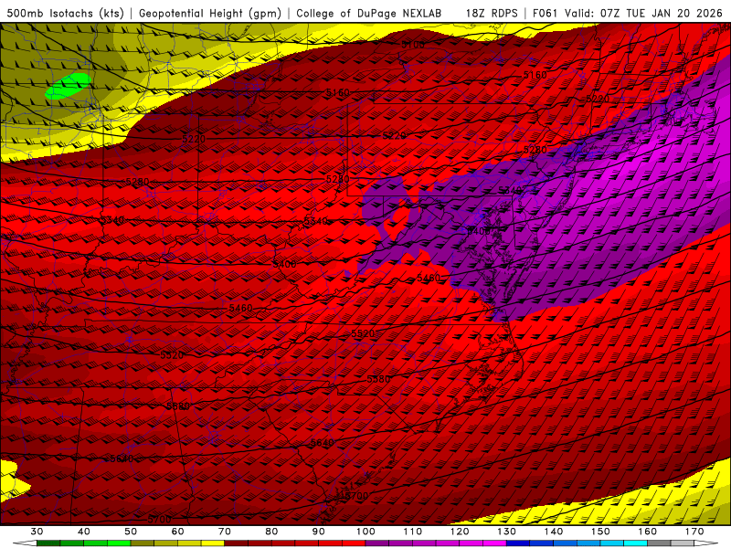
Task: Select the bright magenta swatch just below 130
Action: pyautogui.click(x=494, y=543)
